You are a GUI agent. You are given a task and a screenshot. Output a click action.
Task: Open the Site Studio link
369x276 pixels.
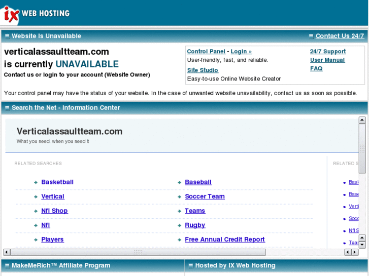tap(203, 70)
